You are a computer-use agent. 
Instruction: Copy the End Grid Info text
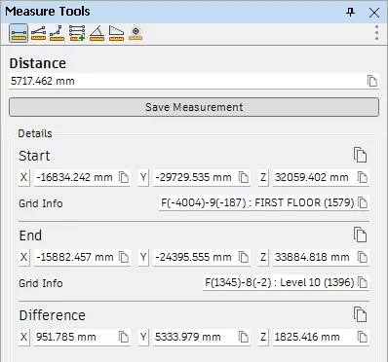click(x=363, y=282)
